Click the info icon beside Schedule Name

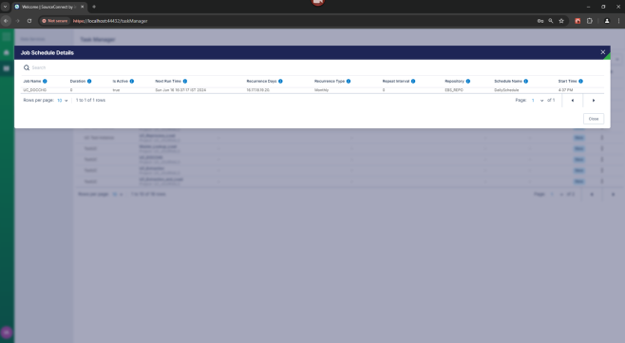[x=526, y=81]
